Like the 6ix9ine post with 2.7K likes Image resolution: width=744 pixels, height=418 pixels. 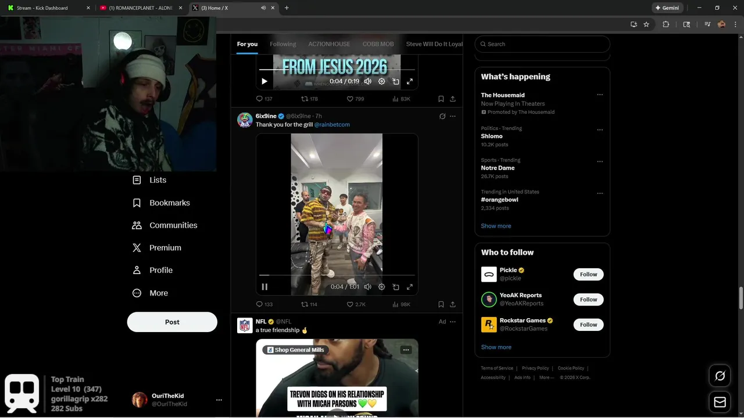click(x=356, y=304)
